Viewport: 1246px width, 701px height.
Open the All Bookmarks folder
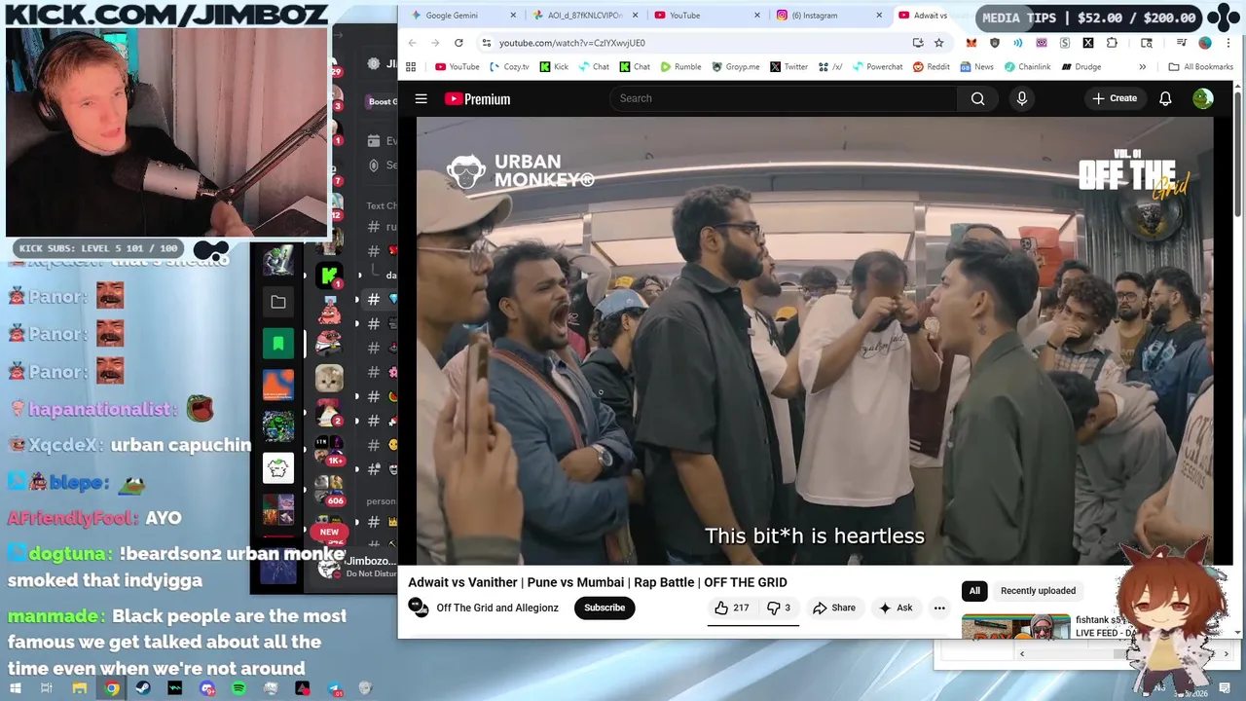coord(1200,67)
